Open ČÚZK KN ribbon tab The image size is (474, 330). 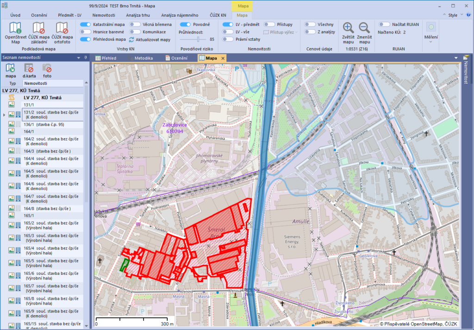point(218,15)
